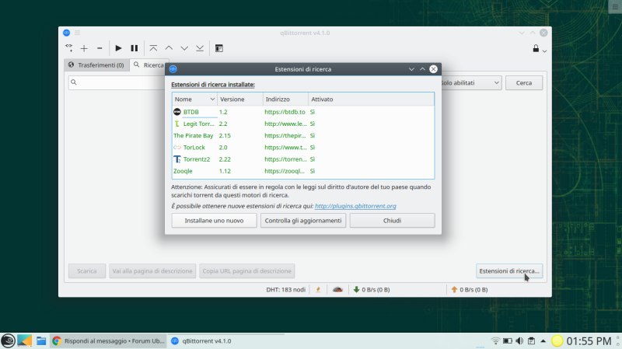
Task: Click the pause toolbar icon
Action: [134, 48]
